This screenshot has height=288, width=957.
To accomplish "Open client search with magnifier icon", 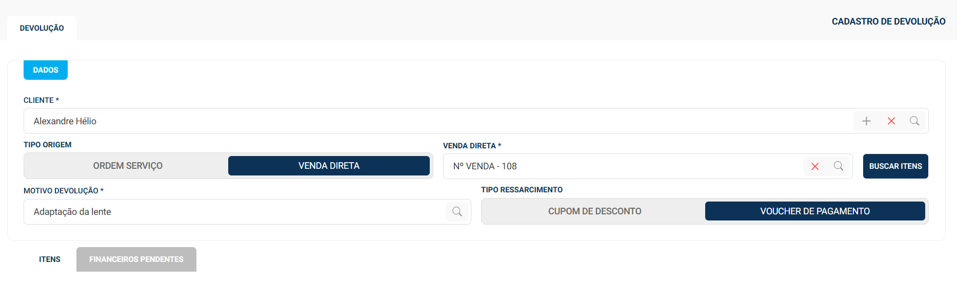I will pyautogui.click(x=914, y=121).
